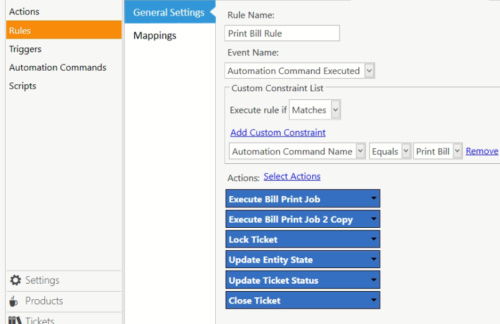Remove the custom constraint
Image resolution: width=500 pixels, height=324 pixels.
(x=482, y=151)
